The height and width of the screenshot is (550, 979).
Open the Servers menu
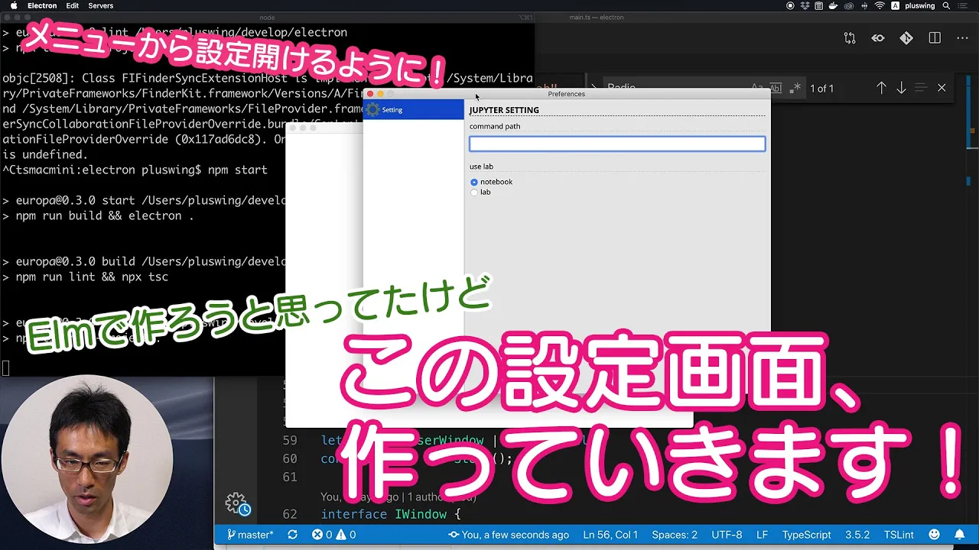(x=101, y=5)
